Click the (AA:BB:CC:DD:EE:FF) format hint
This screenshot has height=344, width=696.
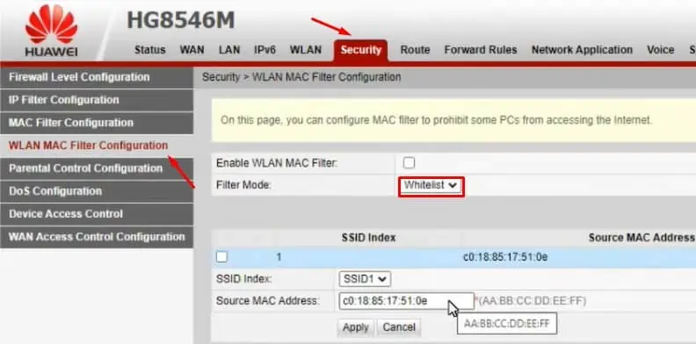pos(533,302)
